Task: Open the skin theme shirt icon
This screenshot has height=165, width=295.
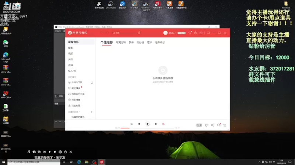Action: pos(190,33)
